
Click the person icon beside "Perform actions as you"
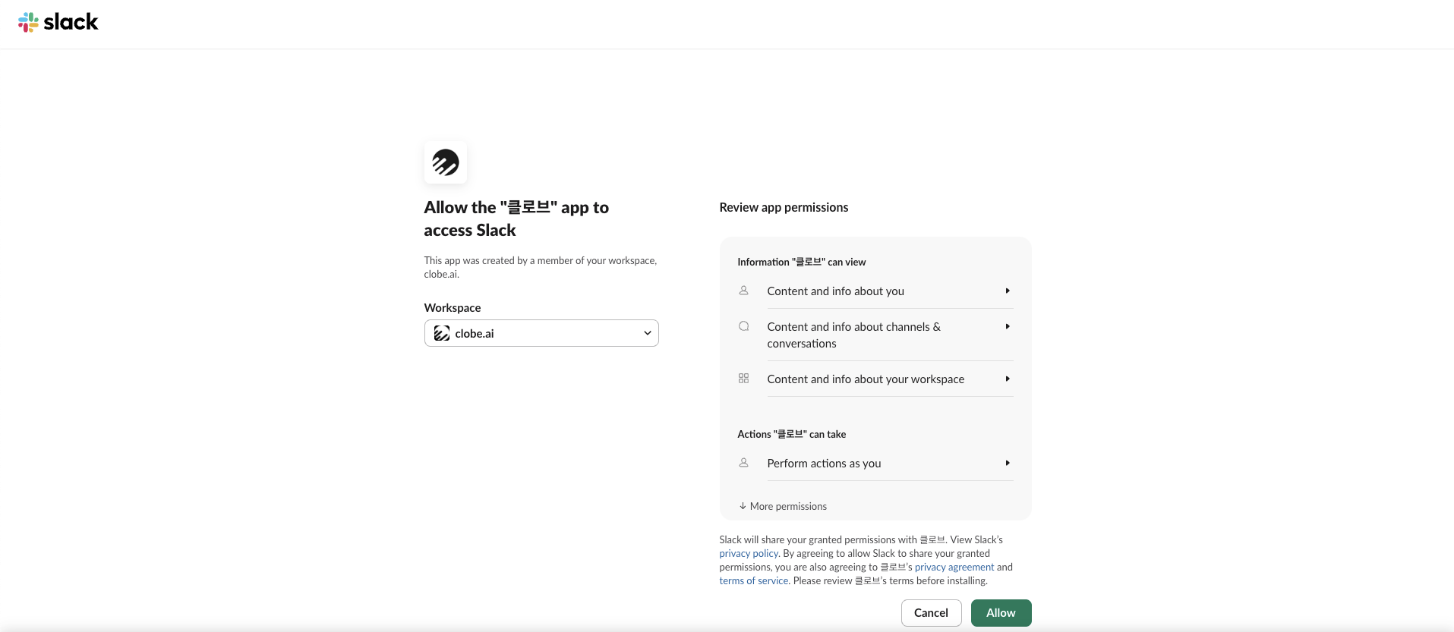click(x=744, y=463)
